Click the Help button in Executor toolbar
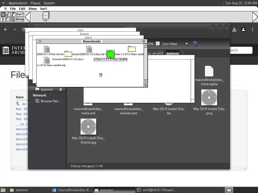The width and height of the screenshot is (258, 193). pos(20,19)
